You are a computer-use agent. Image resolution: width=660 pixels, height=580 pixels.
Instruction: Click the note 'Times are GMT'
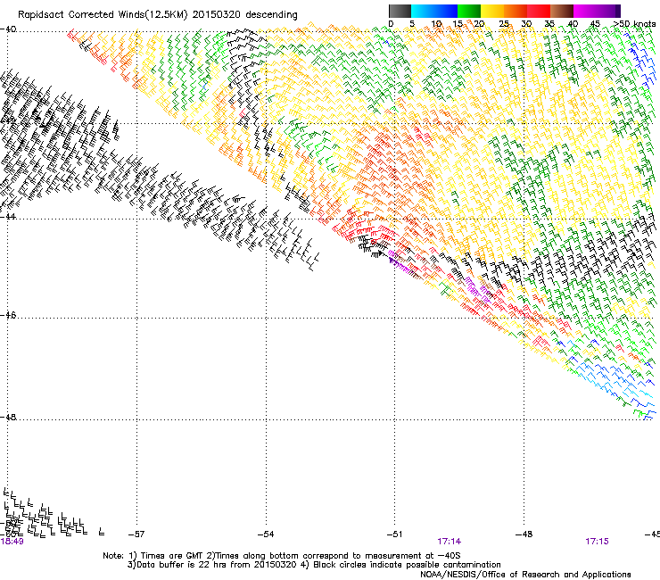point(171,556)
